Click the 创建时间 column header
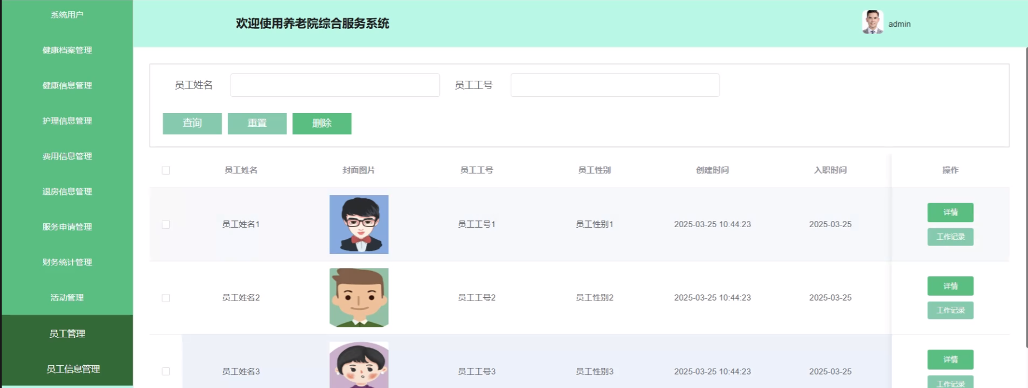Image resolution: width=1028 pixels, height=388 pixels. tap(712, 170)
